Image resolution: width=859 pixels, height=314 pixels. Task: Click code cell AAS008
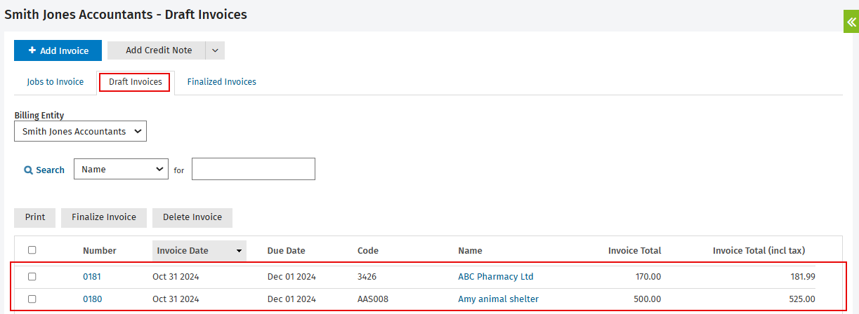(373, 299)
